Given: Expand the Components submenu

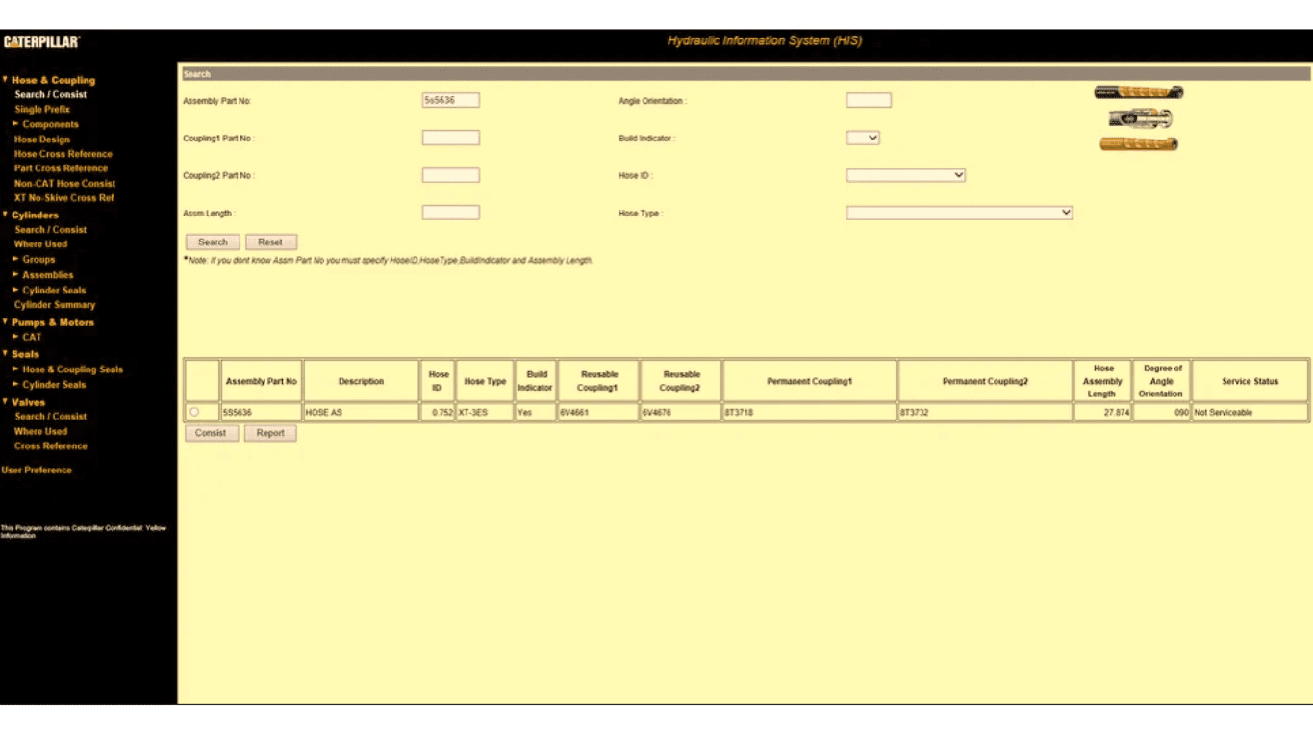Looking at the screenshot, I should [49, 124].
